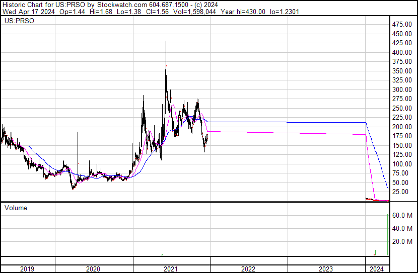Image resolution: width=418 pixels, height=273 pixels.
Task: Click the 475.00 price axis label
Action: pos(402,25)
